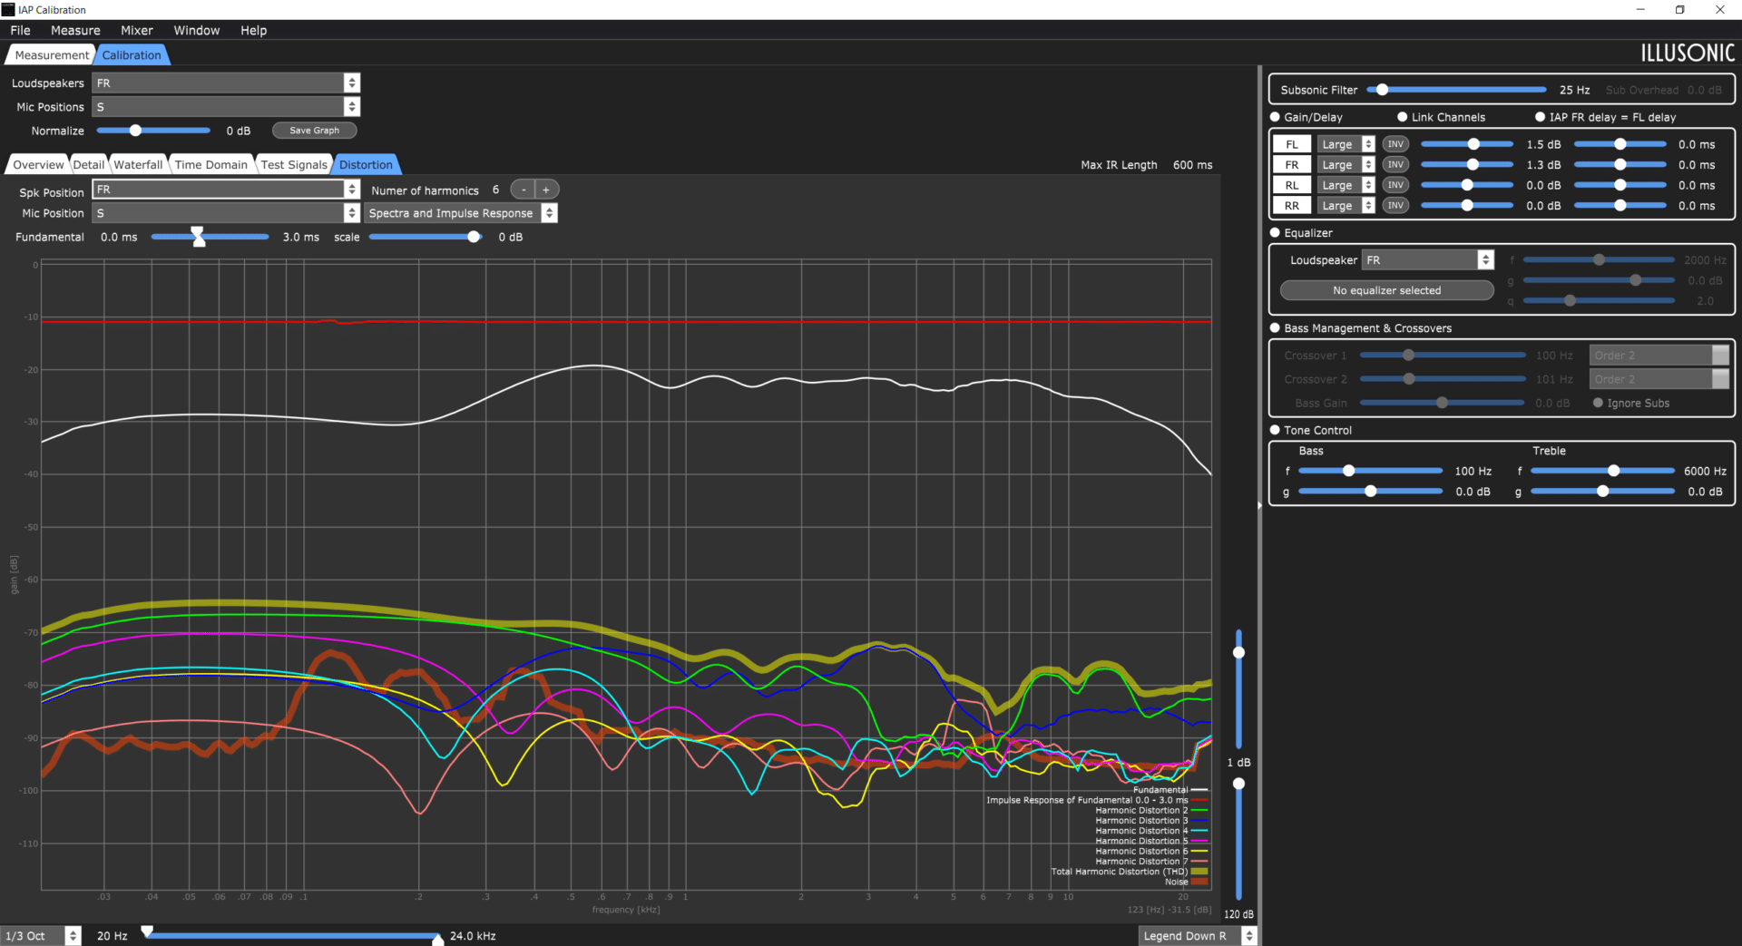The image size is (1742, 946).
Task: Click the INV button for FL channel
Action: point(1395,144)
